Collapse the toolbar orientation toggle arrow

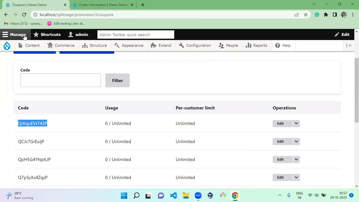(349, 45)
